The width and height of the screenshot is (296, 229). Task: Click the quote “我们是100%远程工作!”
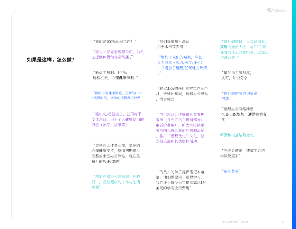pos(115,41)
